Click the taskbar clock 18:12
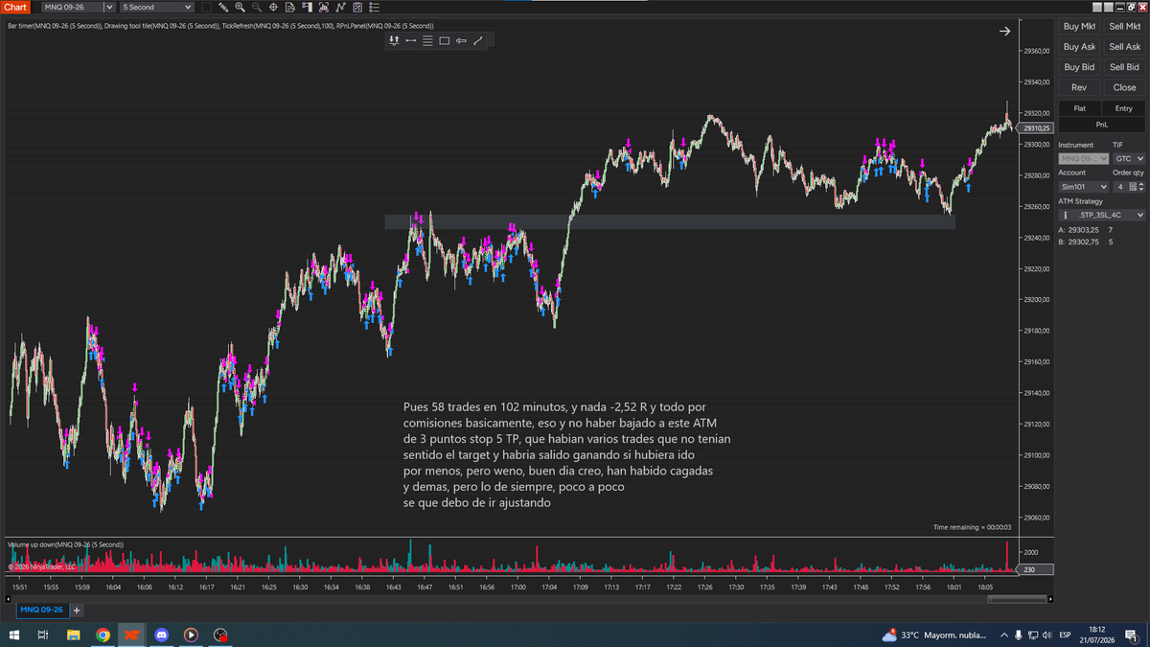This screenshot has height=647, width=1150. coord(1097,635)
